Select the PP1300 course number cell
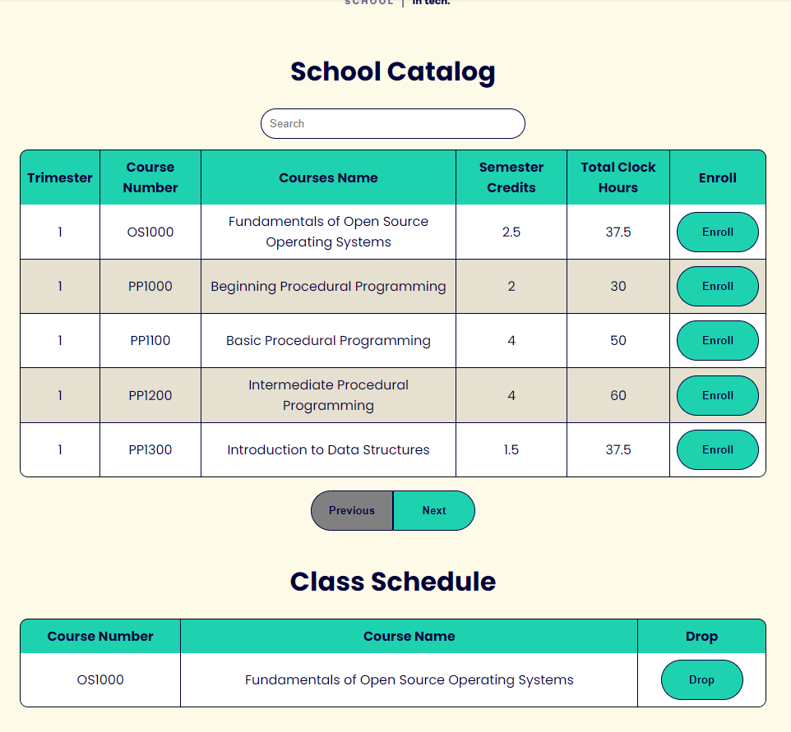The height and width of the screenshot is (732, 791). coord(150,449)
